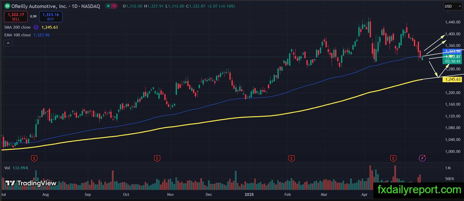Screen dimensions: 464x201
Task: Click the blue 1,323.96 price axis tag
Action: click(452, 51)
